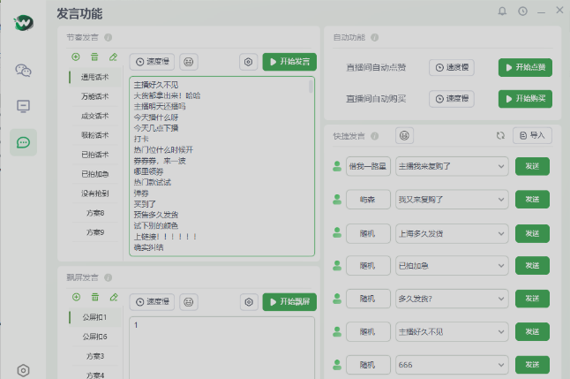
Task: Click the 导入 import button
Action: [533, 135]
